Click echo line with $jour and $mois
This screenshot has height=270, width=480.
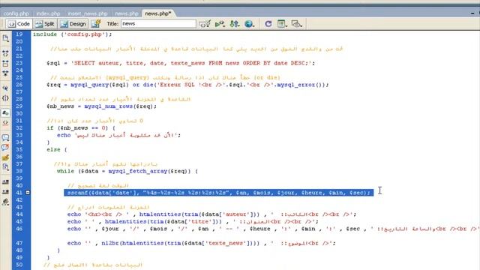click(273, 229)
